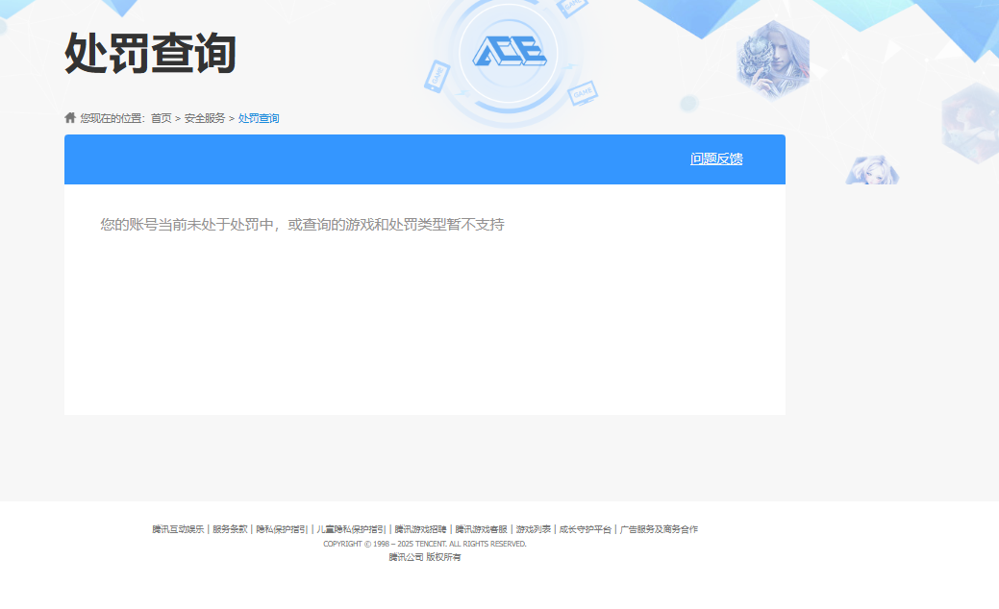
Task: Open the 隐私保护指引 privacy guide link
Action: (280, 528)
